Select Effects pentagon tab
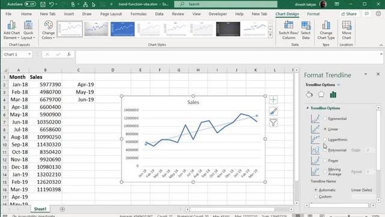Image resolution: width=385 pixels, height=217 pixels. click(321, 95)
